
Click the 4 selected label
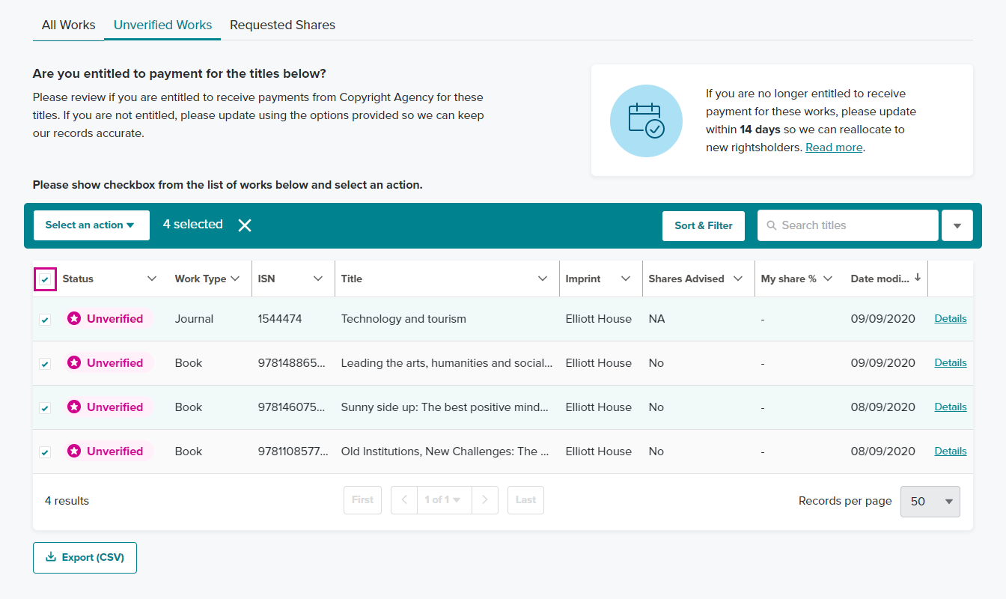[193, 225]
